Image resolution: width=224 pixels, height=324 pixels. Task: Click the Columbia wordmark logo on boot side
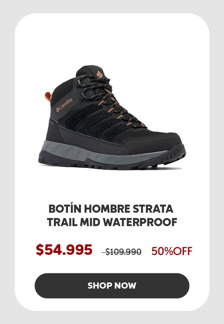[64, 105]
